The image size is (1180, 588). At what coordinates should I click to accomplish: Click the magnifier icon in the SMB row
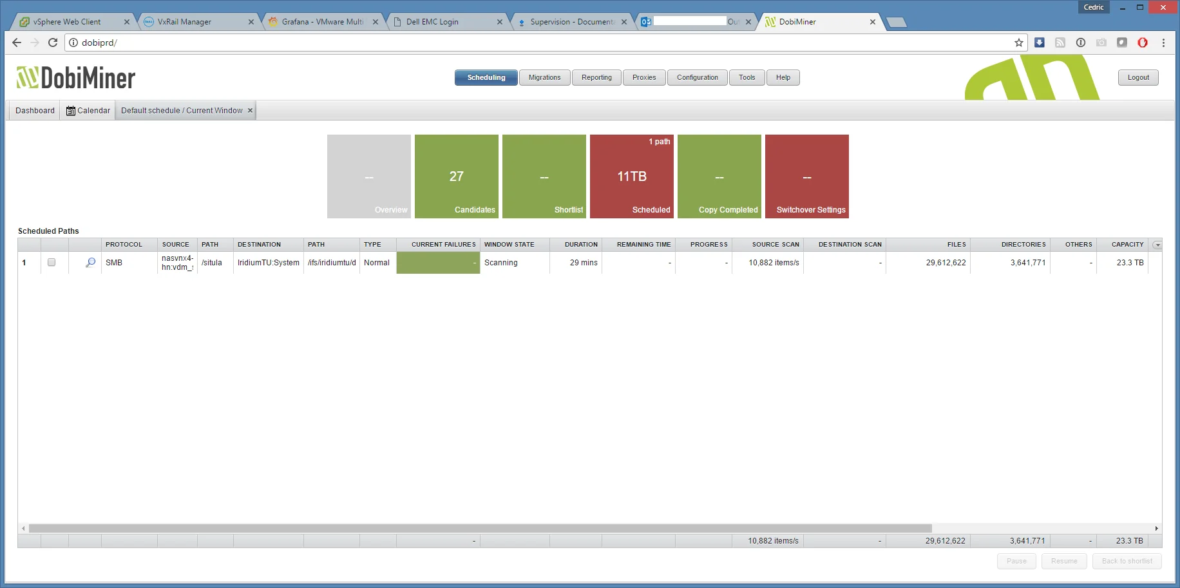coord(90,263)
